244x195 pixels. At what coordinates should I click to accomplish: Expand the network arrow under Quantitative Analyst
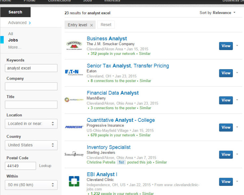click(88, 136)
